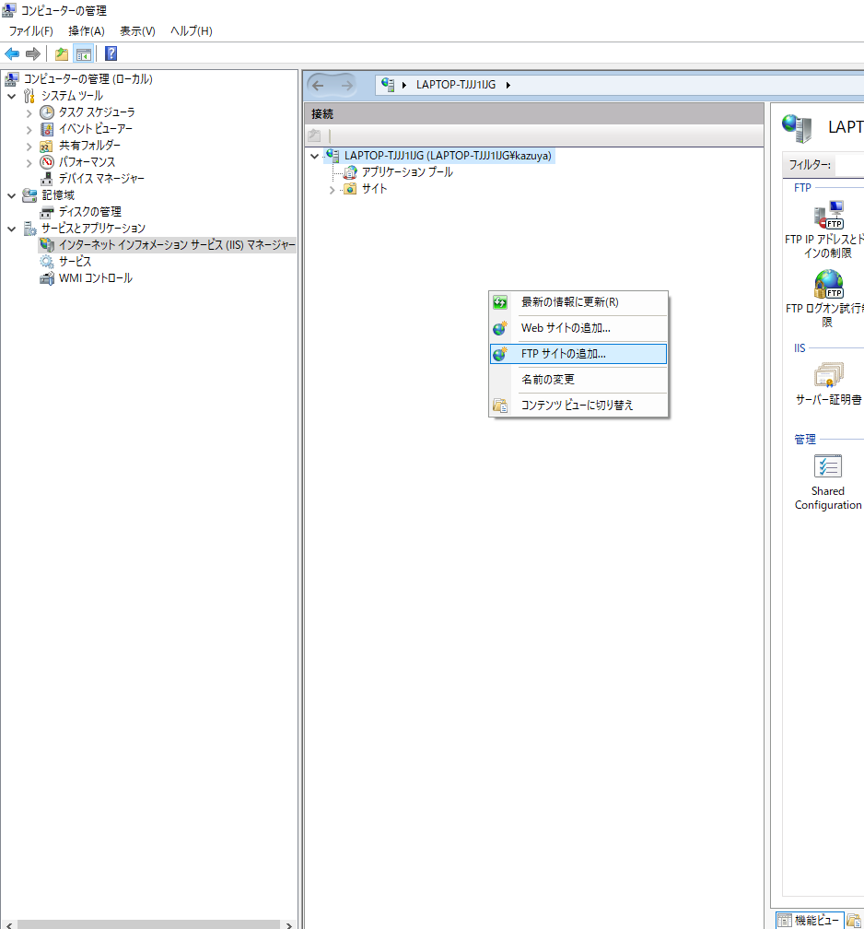Image resolution: width=864 pixels, height=929 pixels.
Task: Select the WMI コントロール icon
Action: 47,278
